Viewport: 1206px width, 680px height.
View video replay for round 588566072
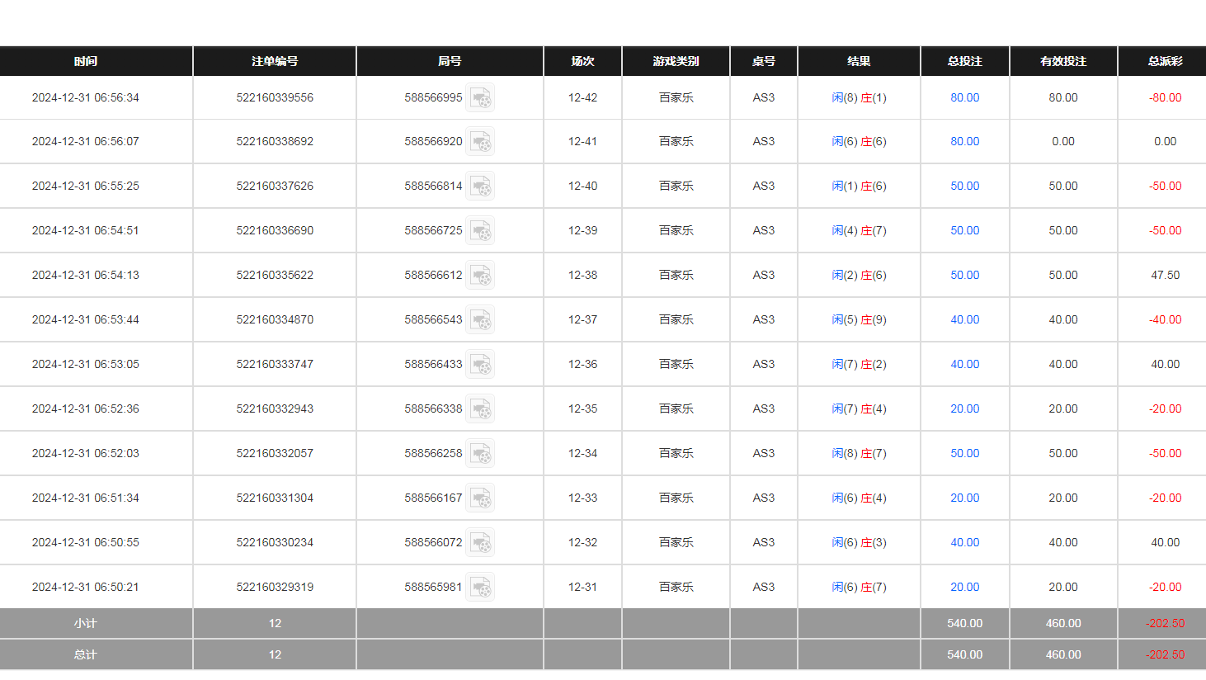click(x=480, y=542)
